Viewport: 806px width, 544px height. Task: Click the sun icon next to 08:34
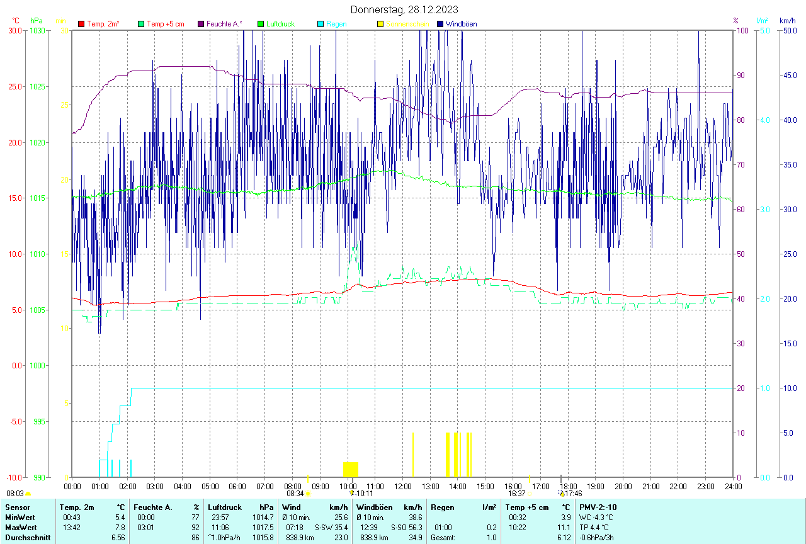307,494
